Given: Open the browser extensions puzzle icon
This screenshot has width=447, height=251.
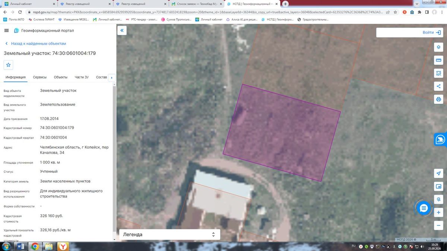Looking at the screenshot, I should click(419, 12).
